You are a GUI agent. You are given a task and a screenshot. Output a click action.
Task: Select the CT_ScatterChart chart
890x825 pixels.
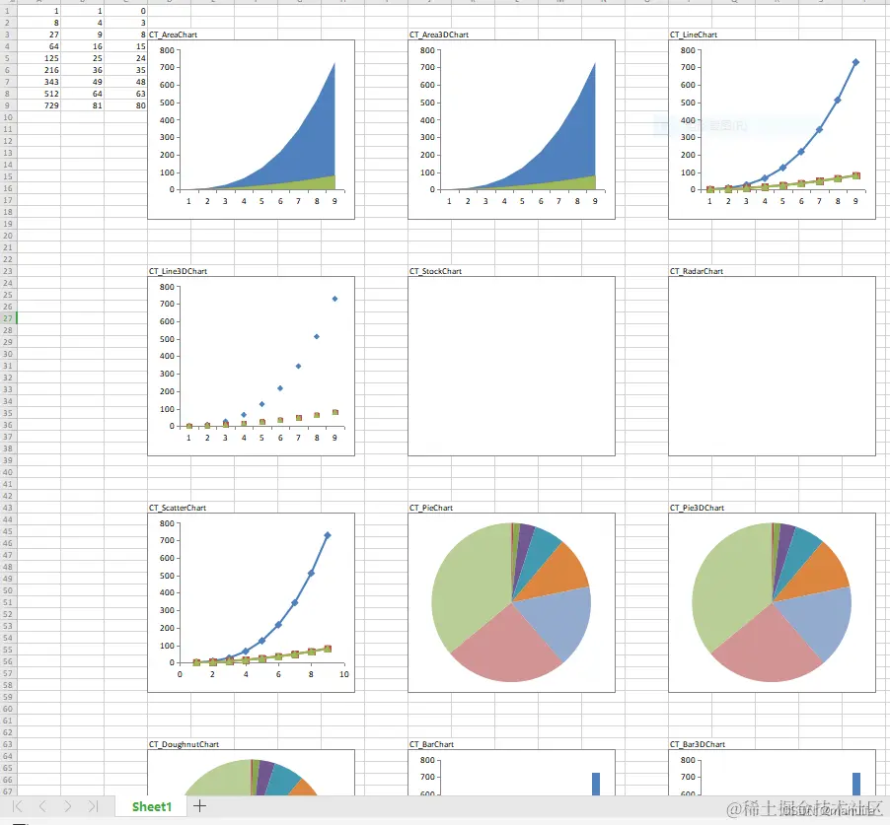click(251, 602)
